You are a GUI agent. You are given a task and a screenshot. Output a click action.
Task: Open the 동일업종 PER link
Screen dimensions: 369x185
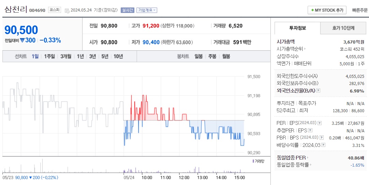click(x=291, y=157)
